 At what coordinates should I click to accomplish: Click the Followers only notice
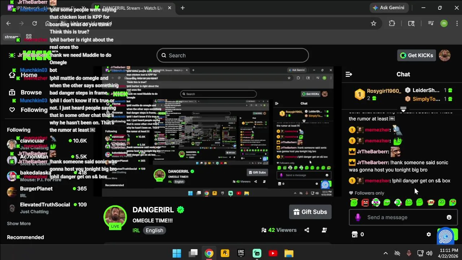[366, 193]
